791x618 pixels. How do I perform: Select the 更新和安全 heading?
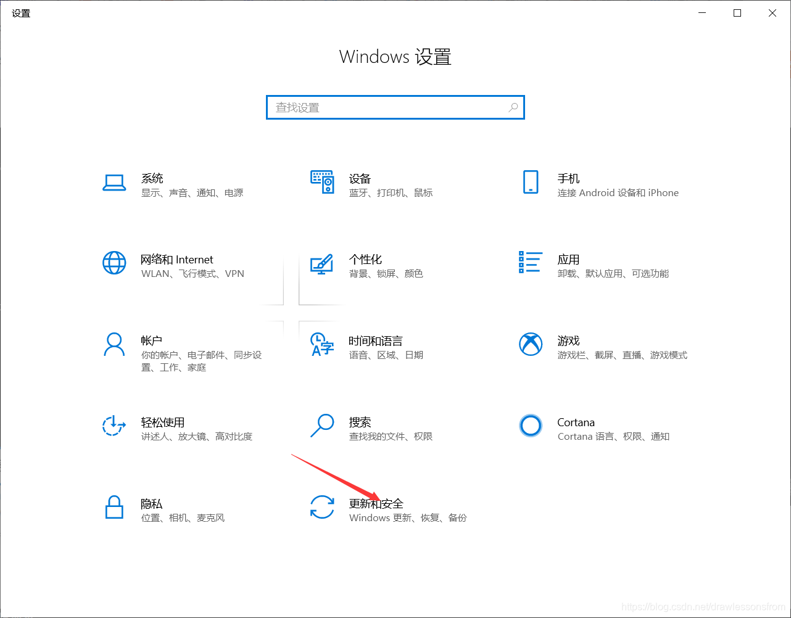(x=376, y=504)
